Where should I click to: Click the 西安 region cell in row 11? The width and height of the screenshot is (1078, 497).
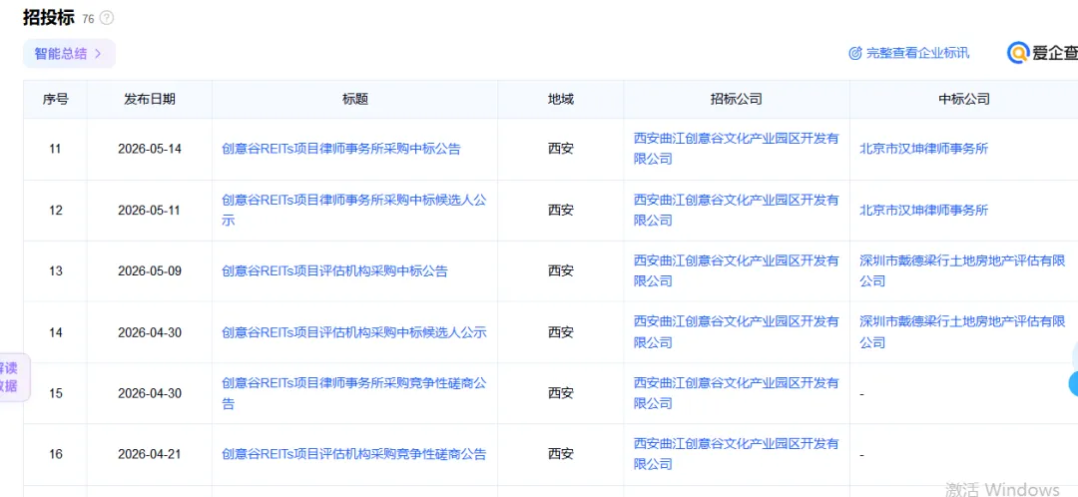pos(560,149)
